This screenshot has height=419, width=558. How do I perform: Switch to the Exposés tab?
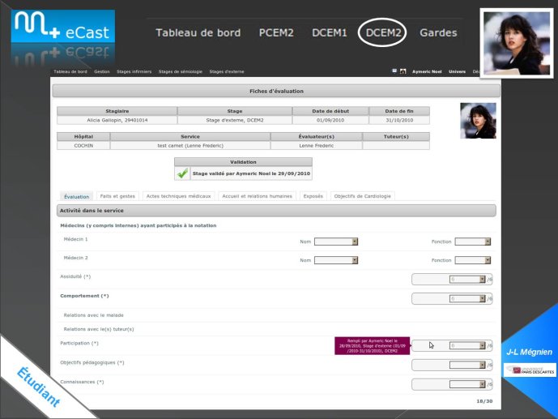pyautogui.click(x=313, y=196)
